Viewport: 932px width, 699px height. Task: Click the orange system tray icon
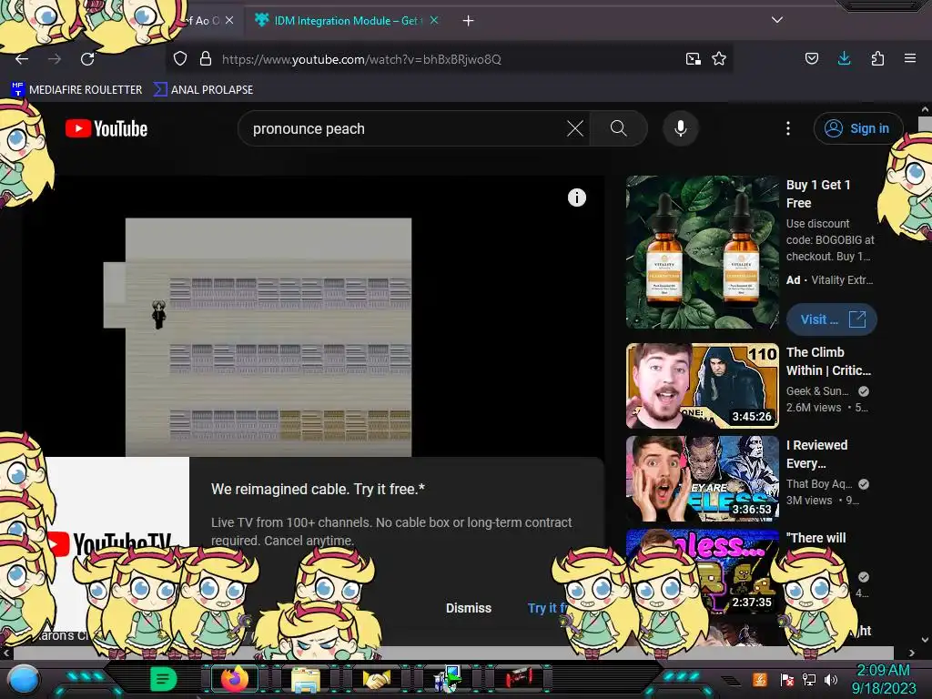pos(759,679)
